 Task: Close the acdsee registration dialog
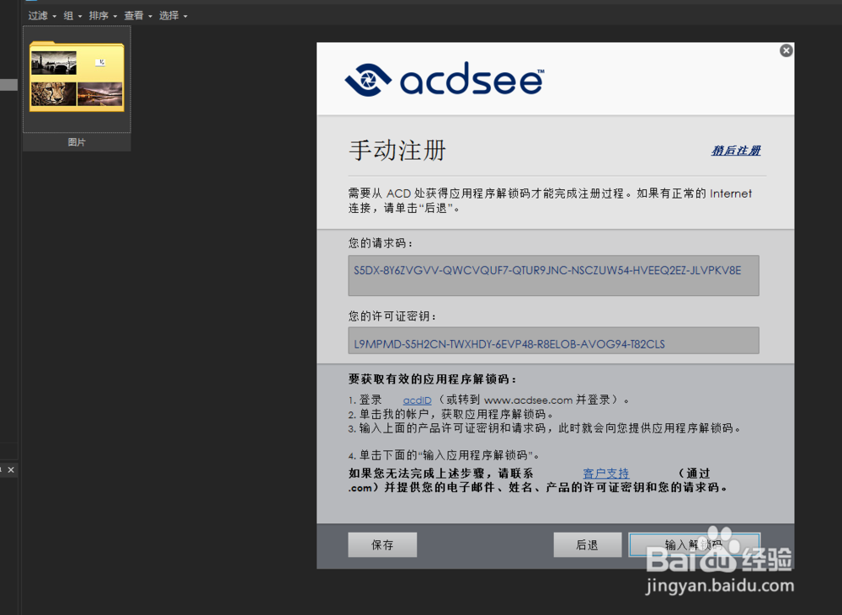point(786,50)
